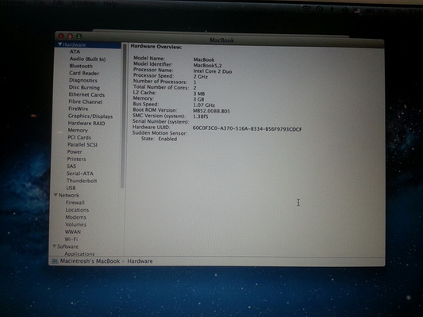The width and height of the screenshot is (423, 317).
Task: Click the Bus Speed value 1.07 GHz
Action: pos(204,105)
